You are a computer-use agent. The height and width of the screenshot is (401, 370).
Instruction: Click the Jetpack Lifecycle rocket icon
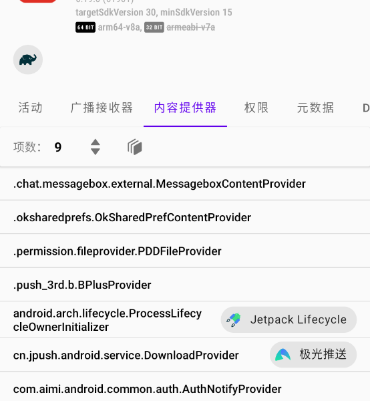(234, 320)
